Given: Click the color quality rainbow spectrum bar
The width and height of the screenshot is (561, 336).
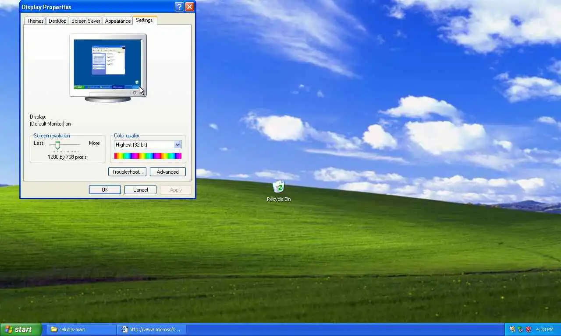Looking at the screenshot, I should [x=148, y=156].
